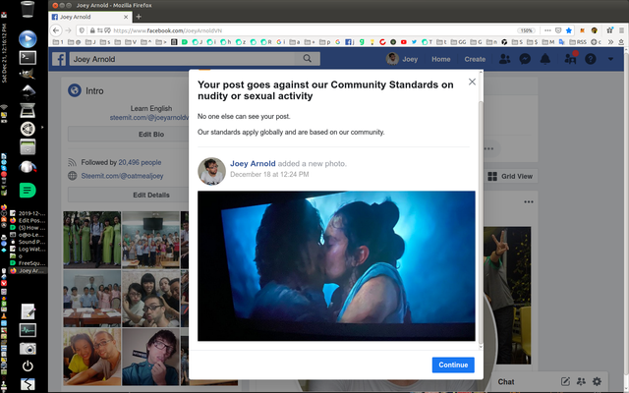Viewport: 629px width, 393px height.
Task: Open the green document app dock icon
Action: pos(28,190)
